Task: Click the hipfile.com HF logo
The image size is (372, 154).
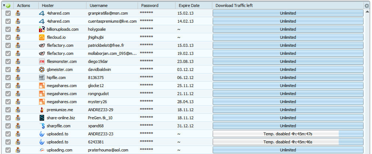Action: [x=42, y=78]
